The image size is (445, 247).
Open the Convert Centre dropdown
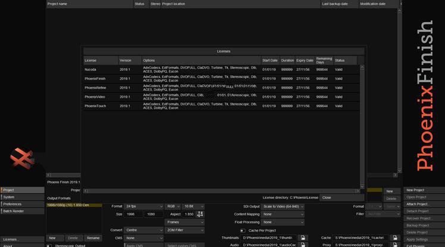(143, 230)
